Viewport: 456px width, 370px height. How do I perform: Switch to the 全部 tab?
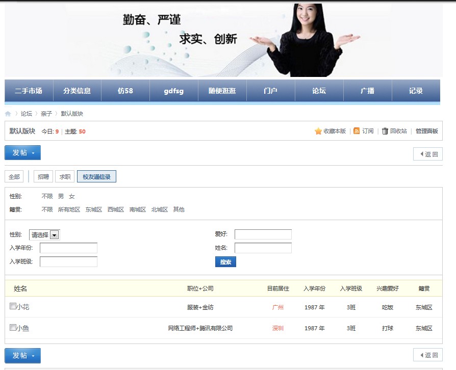coord(14,177)
